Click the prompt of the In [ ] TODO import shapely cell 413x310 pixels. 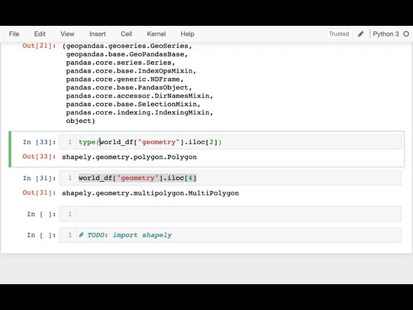tap(41, 235)
